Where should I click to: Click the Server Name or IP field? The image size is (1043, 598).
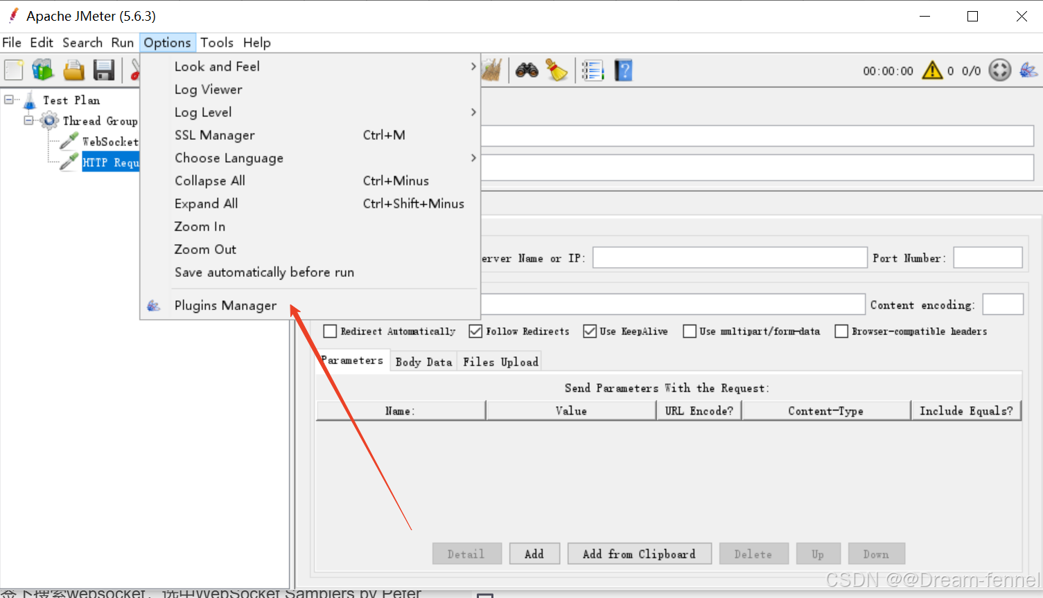(730, 257)
